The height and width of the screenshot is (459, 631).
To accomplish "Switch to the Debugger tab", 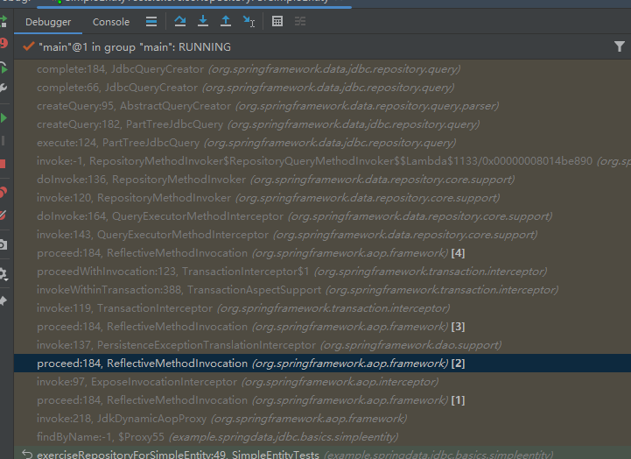I will (48, 22).
